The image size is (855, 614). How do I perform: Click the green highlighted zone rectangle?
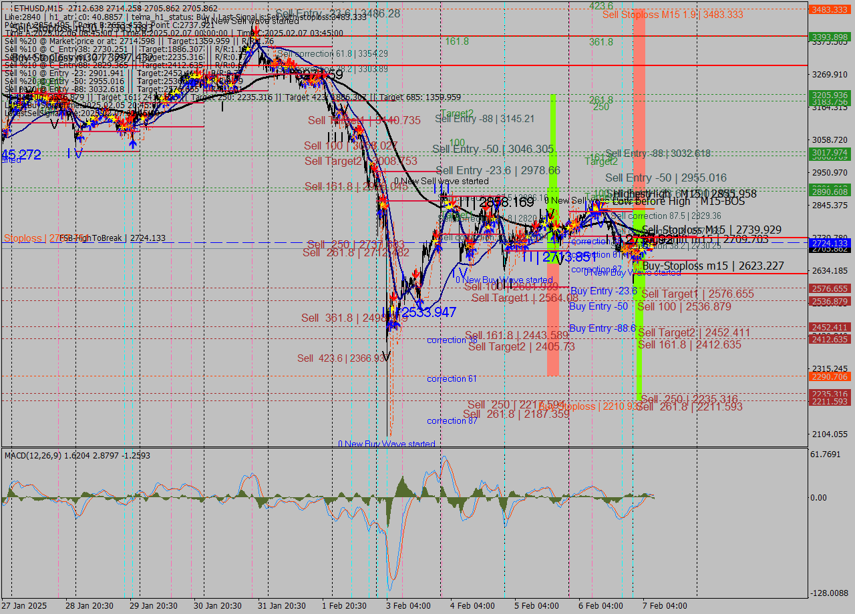[x=553, y=133]
